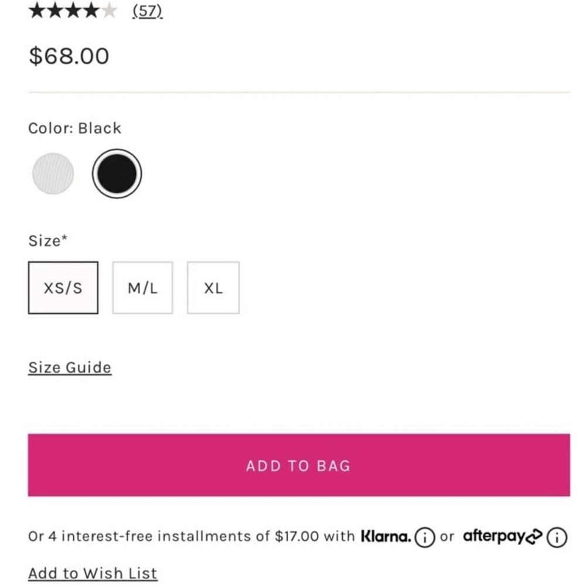Open the Size Guide link

click(x=70, y=368)
